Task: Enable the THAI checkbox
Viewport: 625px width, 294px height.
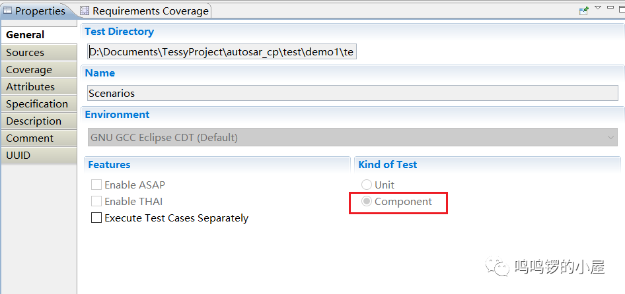Action: 96,202
